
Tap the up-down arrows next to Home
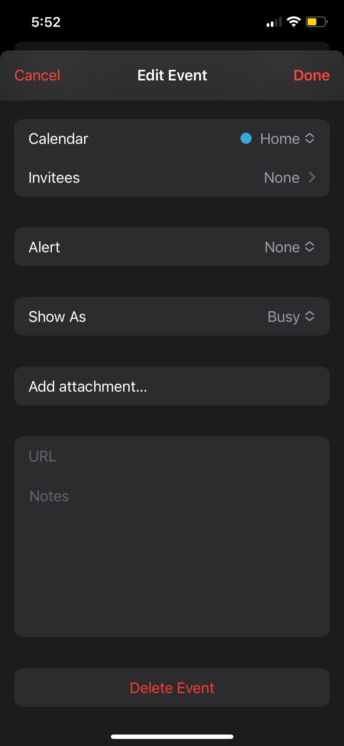tap(310, 138)
